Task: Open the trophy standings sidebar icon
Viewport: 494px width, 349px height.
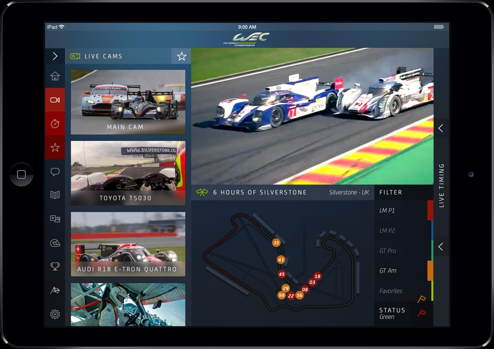Action: [x=55, y=266]
